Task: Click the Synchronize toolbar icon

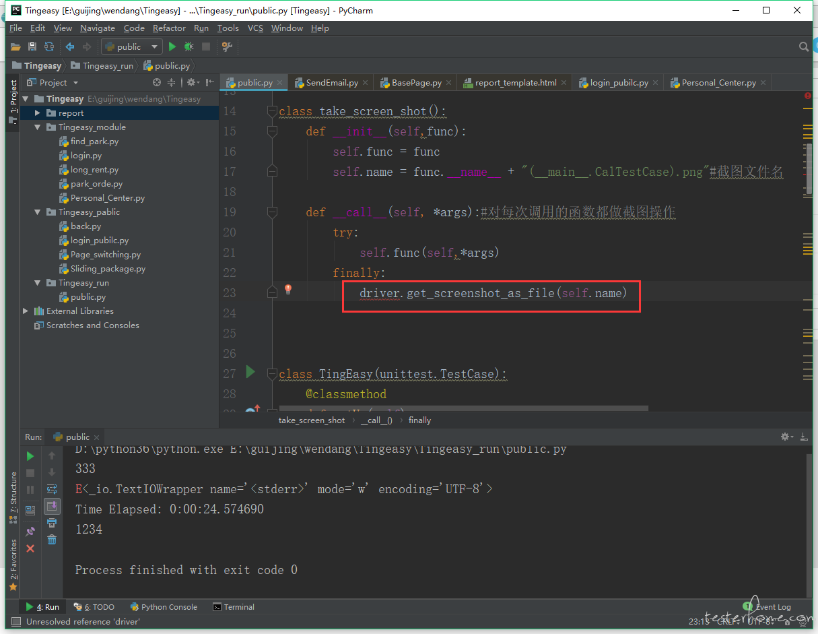Action: click(49, 46)
